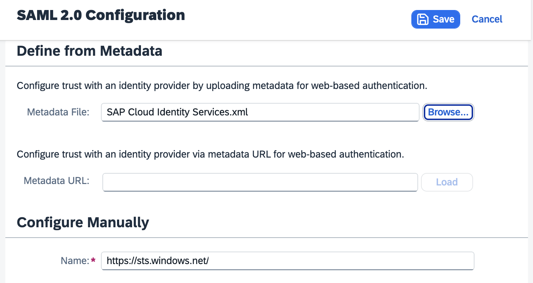Focus the Name field containing sts.windows.net
Viewport: 533px width, 283px height.
pyautogui.click(x=287, y=261)
